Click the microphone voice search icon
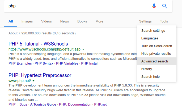Image resolution: width=182 pixels, height=109 pixels. (x=154, y=6)
